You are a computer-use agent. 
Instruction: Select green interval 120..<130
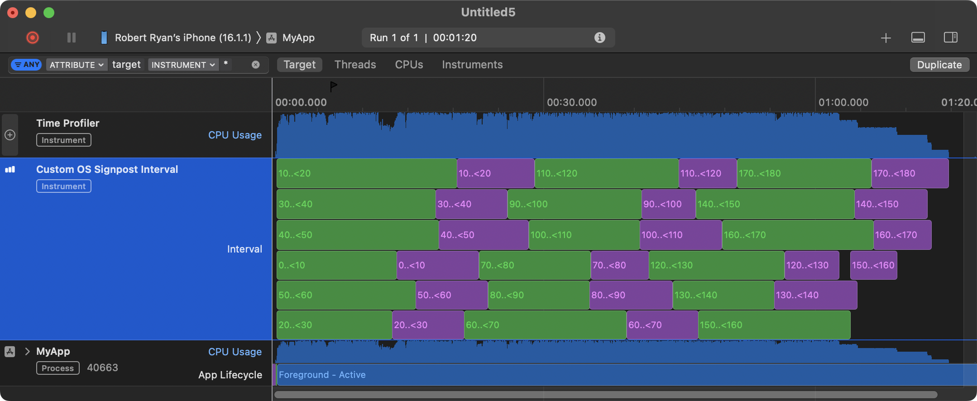[717, 265]
